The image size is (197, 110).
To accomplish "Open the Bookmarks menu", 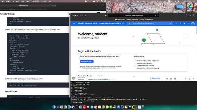I will [x=36, y=1].
